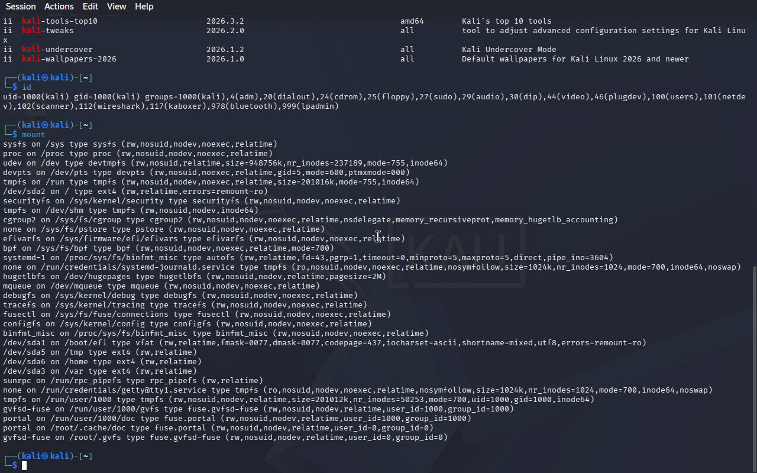
Task: Click the 'Kali Undercover Mode' description
Action: click(x=509, y=50)
